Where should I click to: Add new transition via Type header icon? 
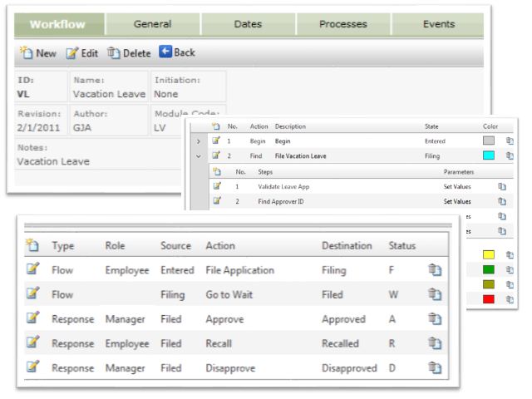coord(32,244)
